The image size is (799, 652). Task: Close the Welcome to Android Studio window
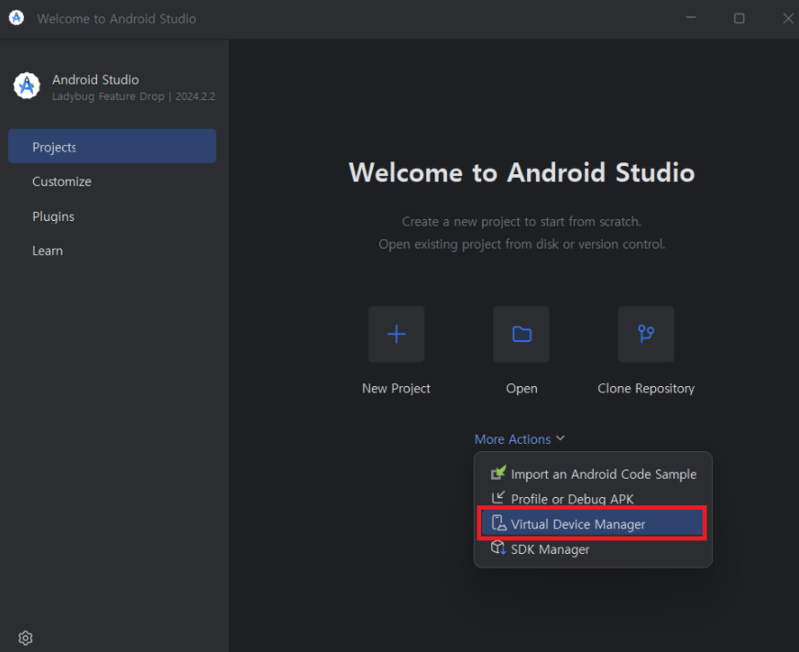788,18
